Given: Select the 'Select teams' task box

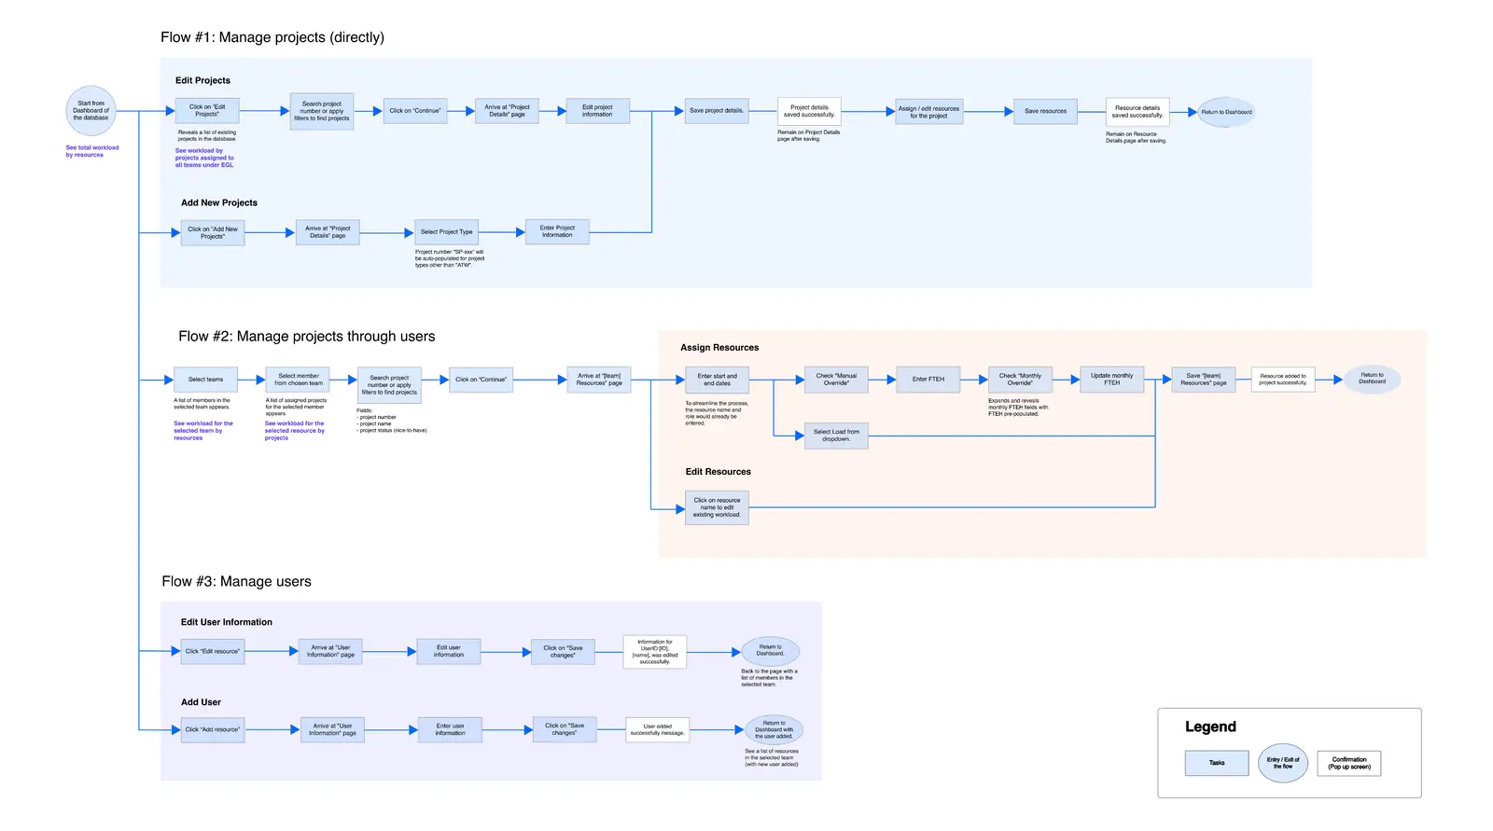Looking at the screenshot, I should click(x=205, y=380).
